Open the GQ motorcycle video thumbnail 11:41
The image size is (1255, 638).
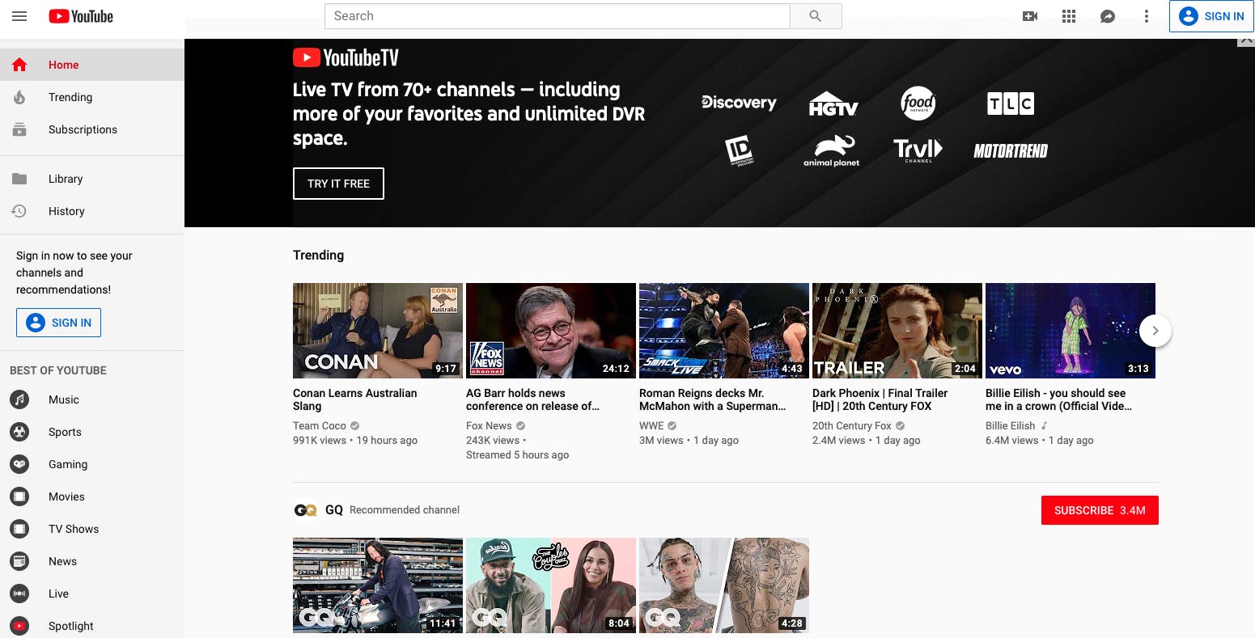pos(378,585)
